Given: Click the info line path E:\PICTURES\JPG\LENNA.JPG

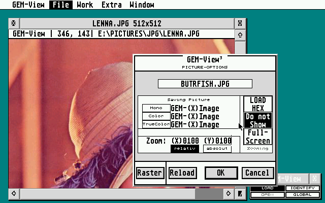Looking at the screenshot, I should [149, 34].
